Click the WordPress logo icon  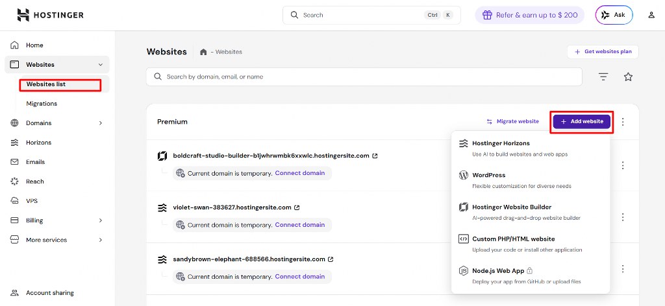(464, 175)
